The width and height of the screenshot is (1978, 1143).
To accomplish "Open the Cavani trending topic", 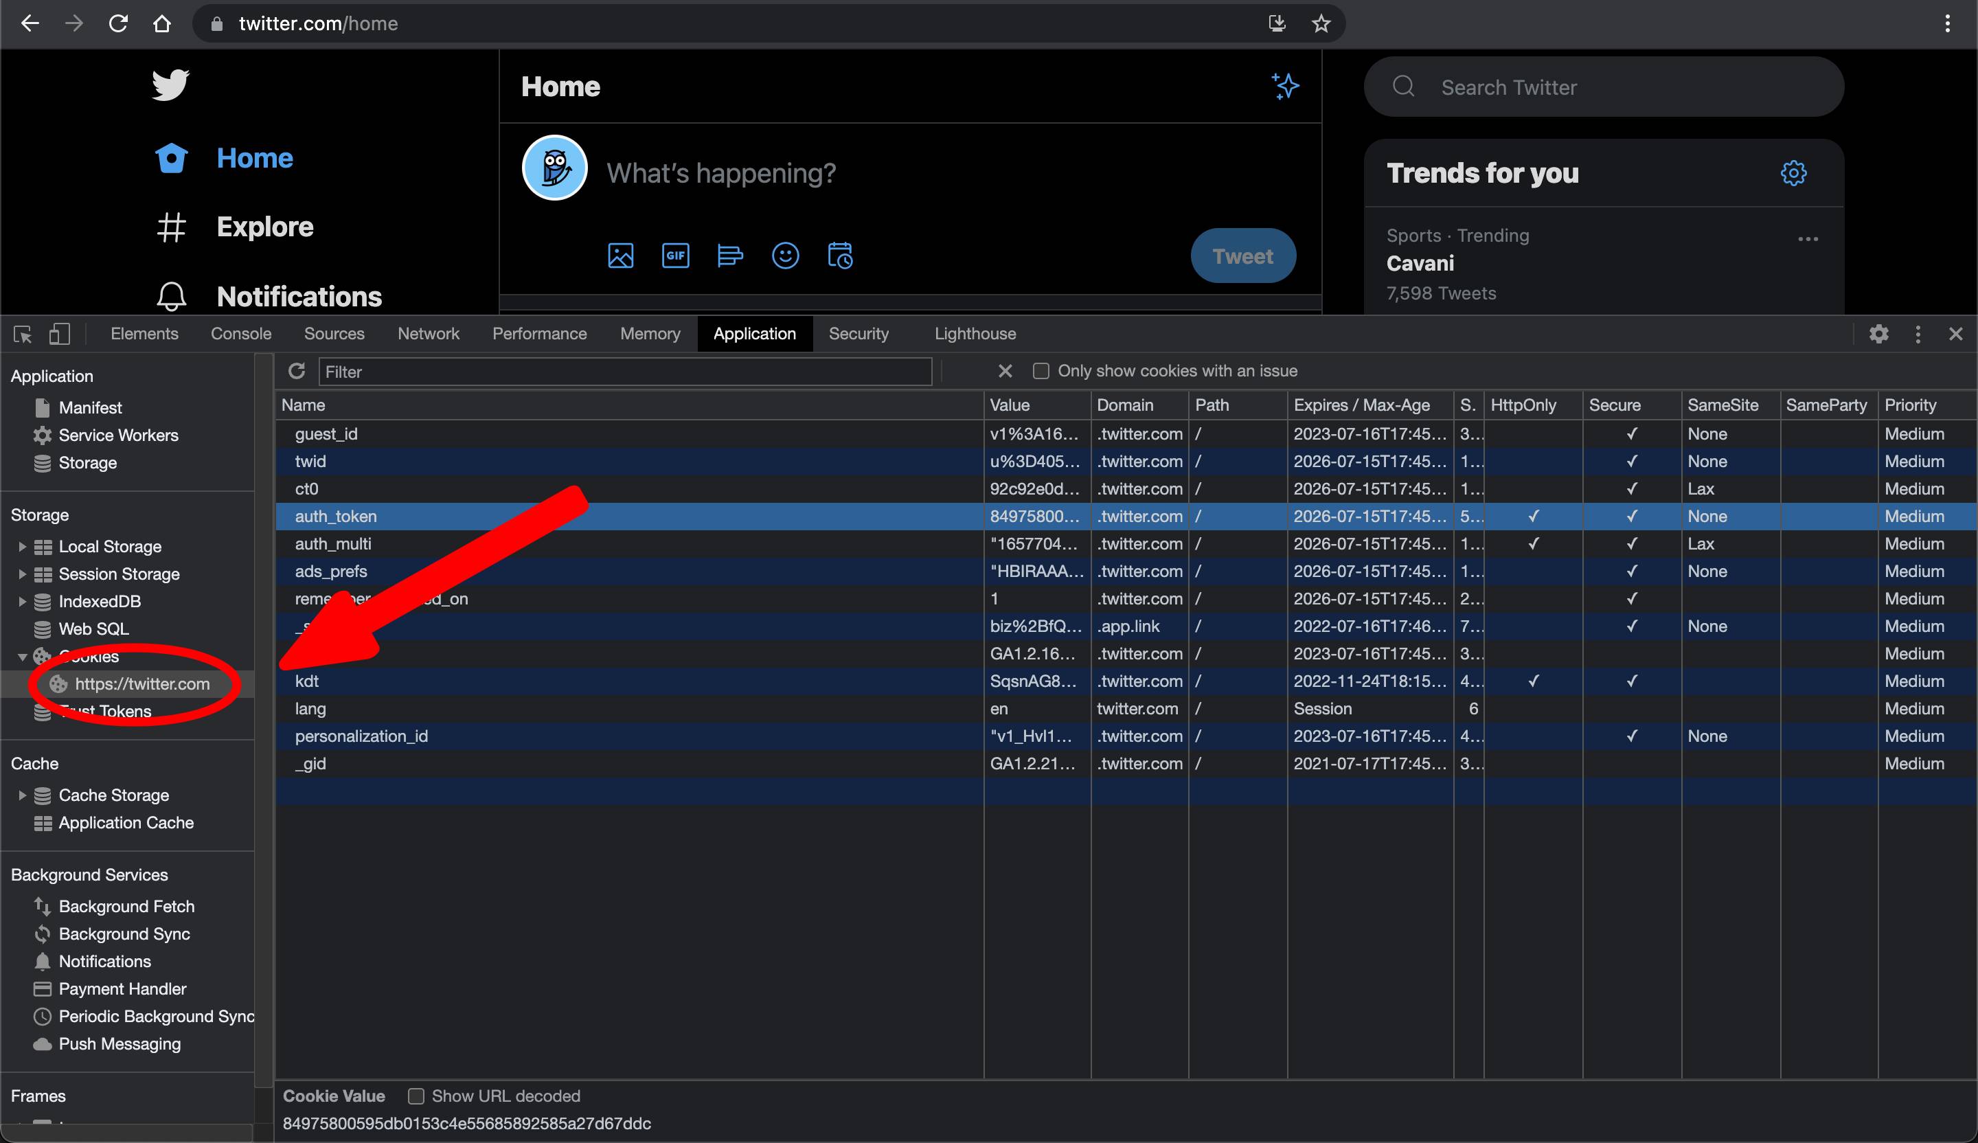I will (1420, 264).
